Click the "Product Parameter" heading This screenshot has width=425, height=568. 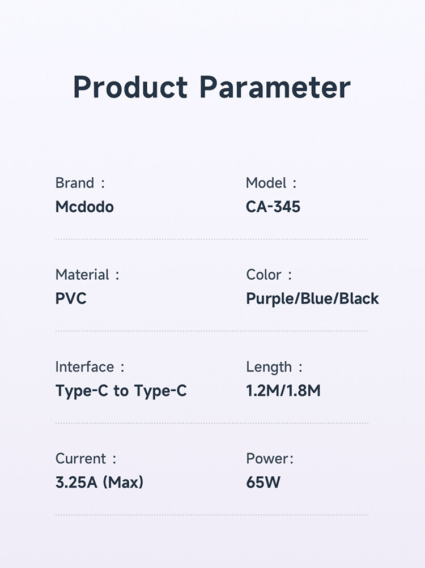pos(212,88)
